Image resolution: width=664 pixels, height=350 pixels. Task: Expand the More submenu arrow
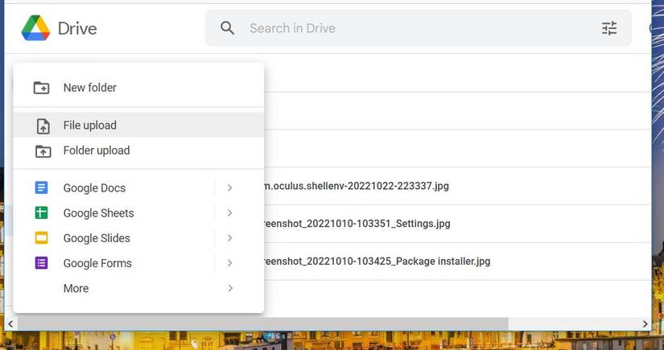[x=230, y=288]
